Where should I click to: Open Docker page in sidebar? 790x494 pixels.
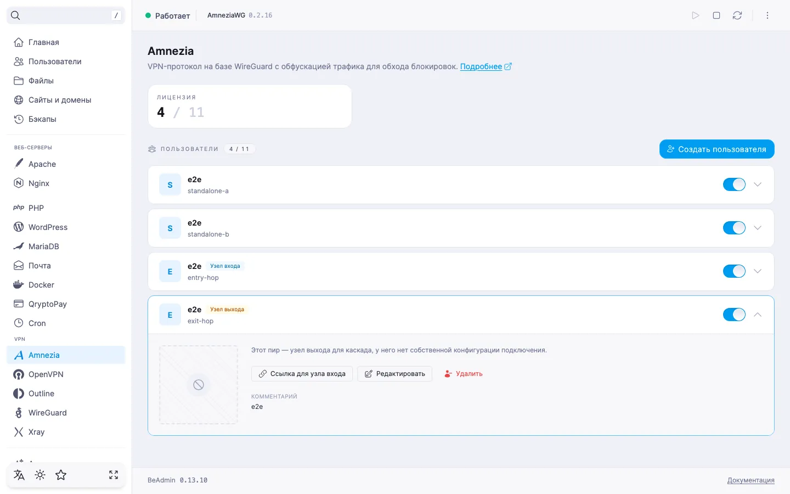pyautogui.click(x=66, y=285)
